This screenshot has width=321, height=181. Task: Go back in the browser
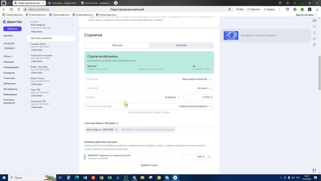[x=4, y=10]
